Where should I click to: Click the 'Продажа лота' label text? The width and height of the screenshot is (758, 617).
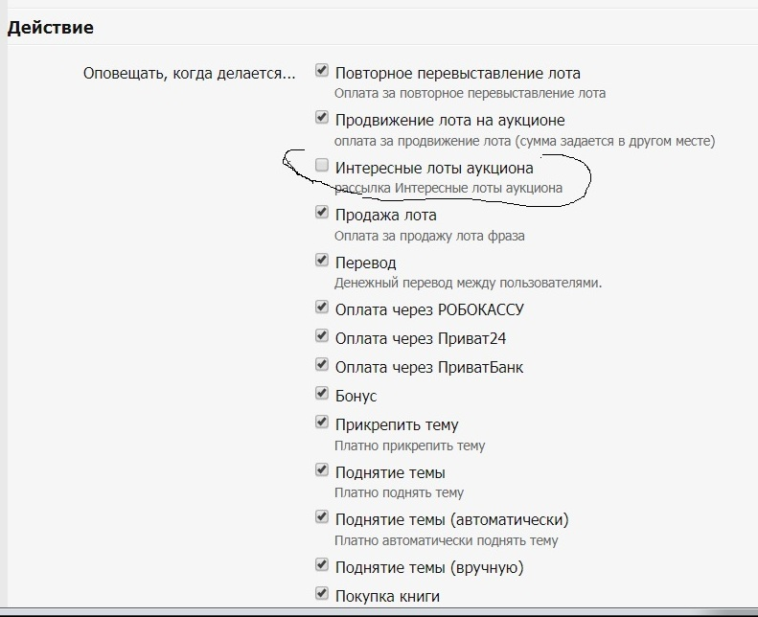click(x=386, y=215)
